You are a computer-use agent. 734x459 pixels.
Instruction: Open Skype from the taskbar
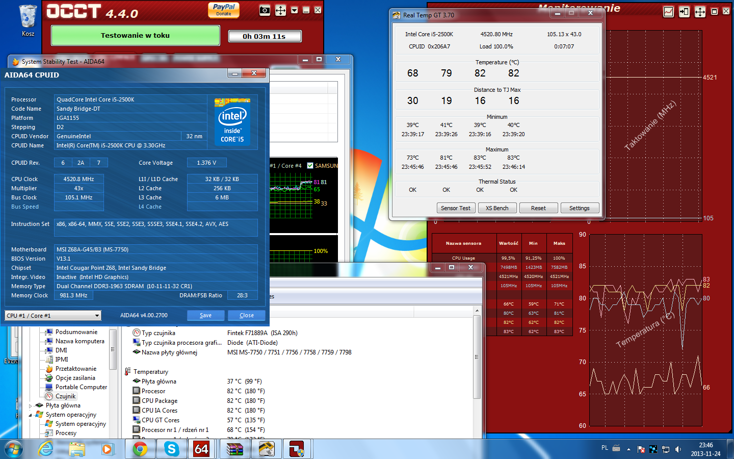pyautogui.click(x=171, y=449)
